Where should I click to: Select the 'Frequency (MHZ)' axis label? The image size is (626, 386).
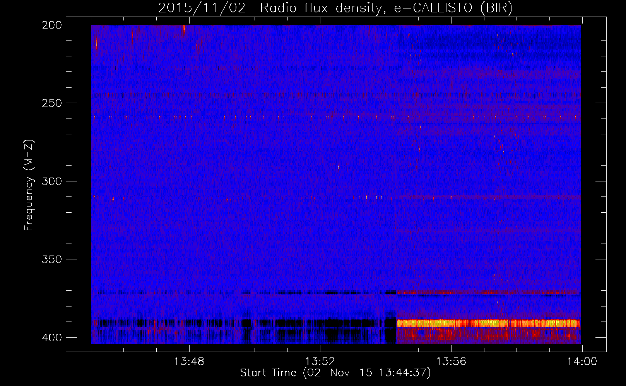point(29,185)
